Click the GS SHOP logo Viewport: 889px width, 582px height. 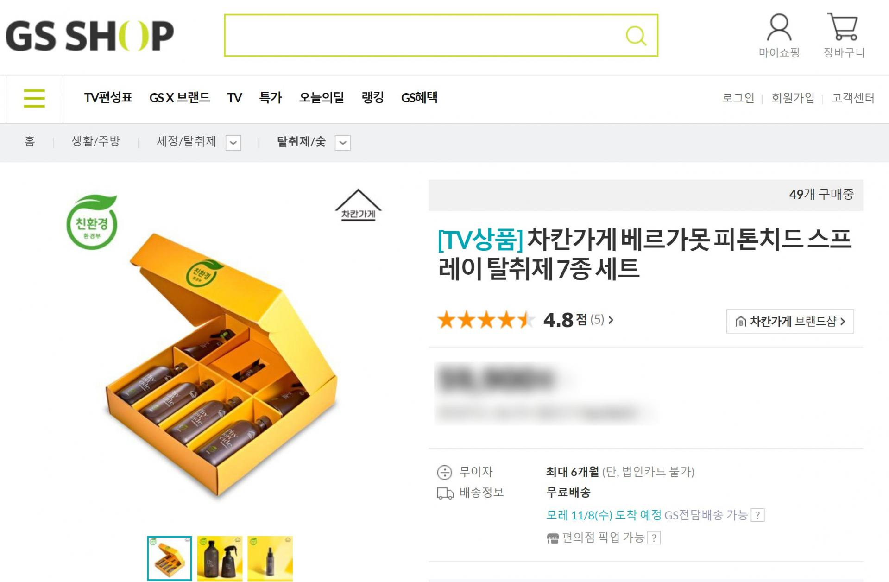click(90, 36)
